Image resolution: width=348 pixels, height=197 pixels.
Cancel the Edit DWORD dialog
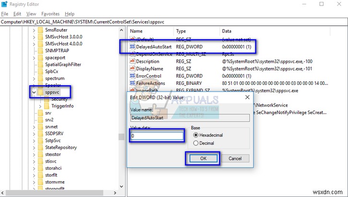(235, 158)
